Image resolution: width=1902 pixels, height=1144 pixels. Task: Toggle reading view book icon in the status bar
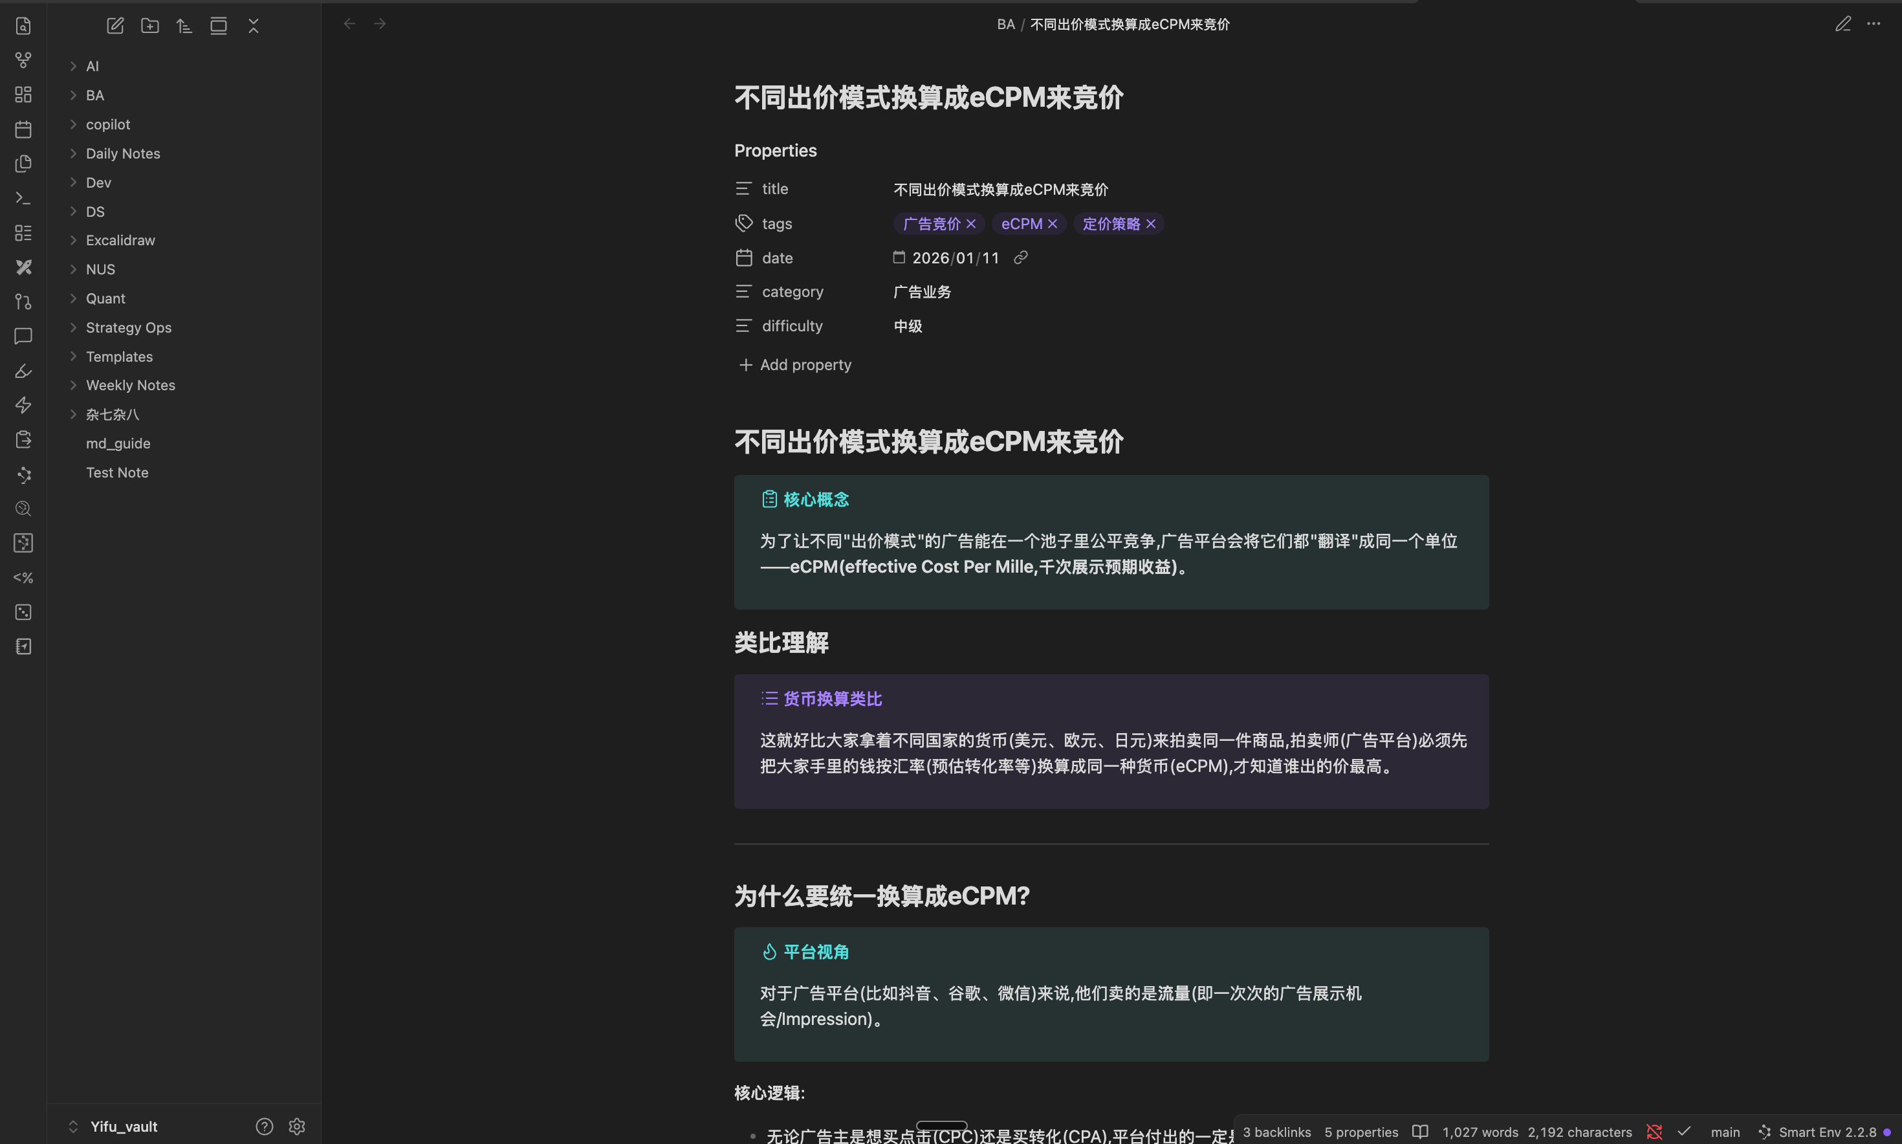tap(1419, 1131)
